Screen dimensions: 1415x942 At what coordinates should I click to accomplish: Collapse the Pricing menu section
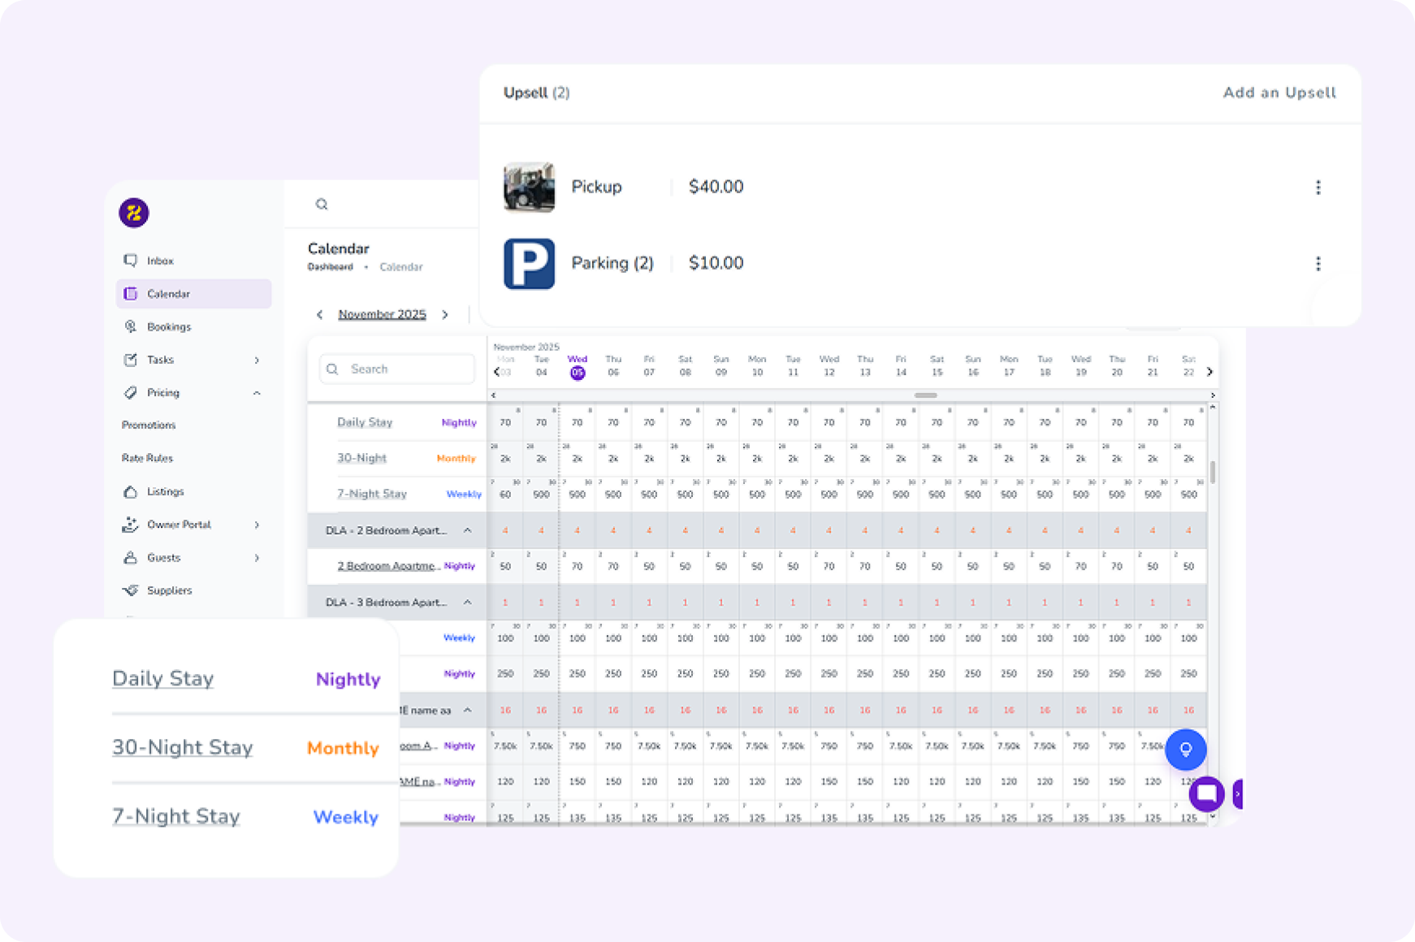257,393
